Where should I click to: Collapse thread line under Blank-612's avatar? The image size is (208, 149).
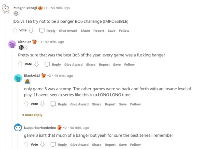[18, 101]
